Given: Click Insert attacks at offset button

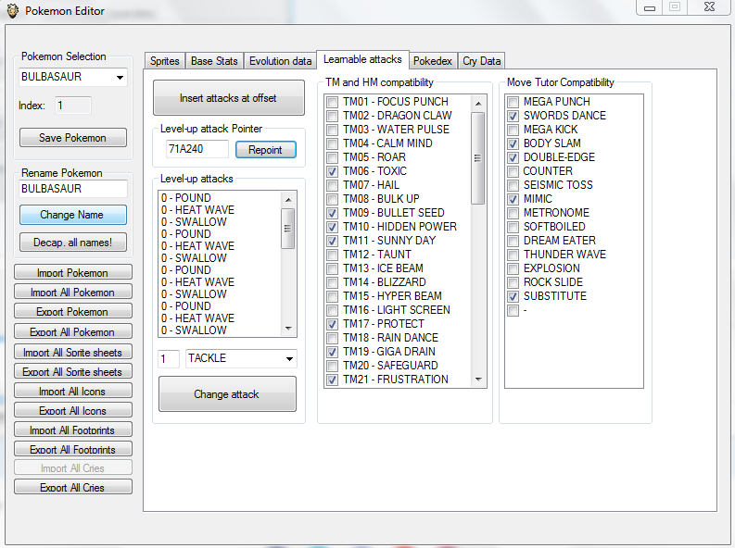Looking at the screenshot, I should coord(228,98).
